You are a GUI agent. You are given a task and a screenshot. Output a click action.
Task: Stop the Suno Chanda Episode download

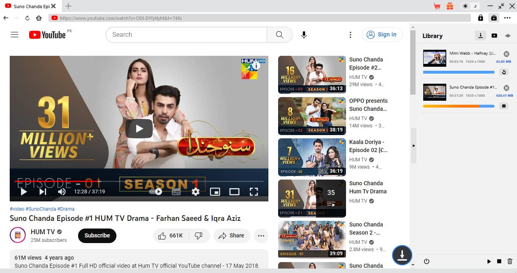[503, 106]
